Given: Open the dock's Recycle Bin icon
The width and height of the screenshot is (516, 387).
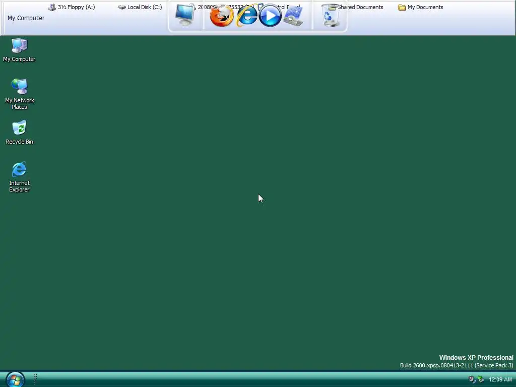Looking at the screenshot, I should [330, 16].
